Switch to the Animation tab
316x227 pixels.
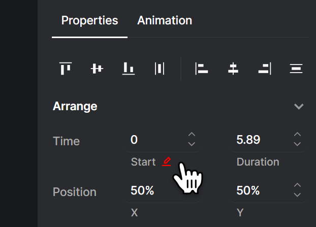coord(165,20)
